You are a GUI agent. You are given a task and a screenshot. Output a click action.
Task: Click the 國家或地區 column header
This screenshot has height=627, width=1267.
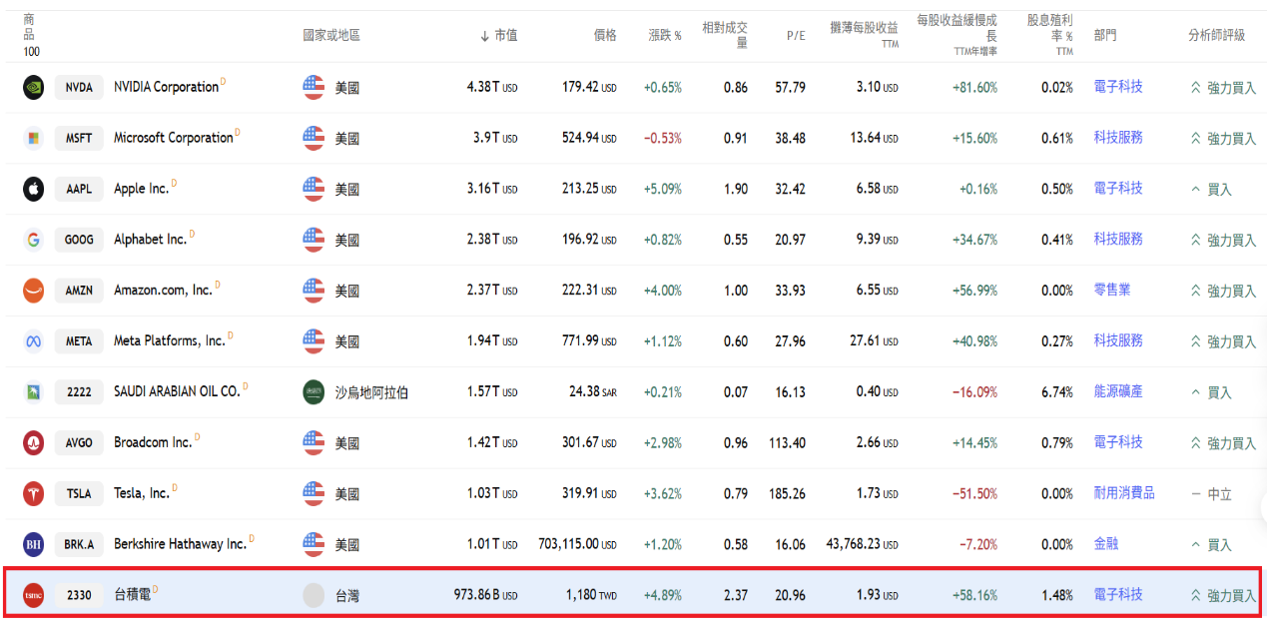pyautogui.click(x=331, y=35)
